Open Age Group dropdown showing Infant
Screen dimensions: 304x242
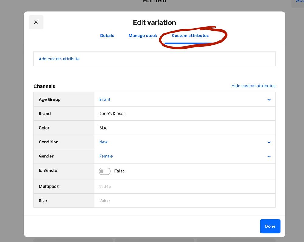183,99
